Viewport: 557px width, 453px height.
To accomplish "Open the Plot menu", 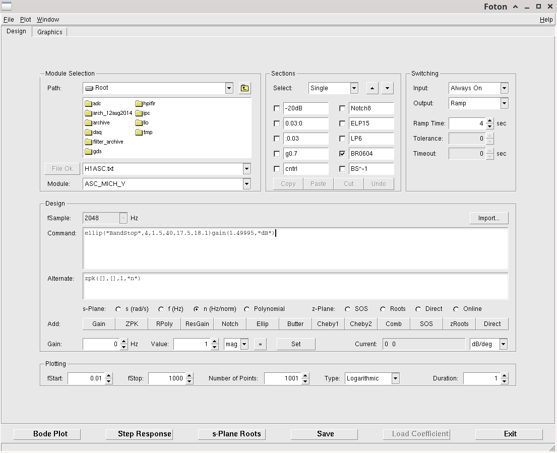I will pyautogui.click(x=25, y=20).
